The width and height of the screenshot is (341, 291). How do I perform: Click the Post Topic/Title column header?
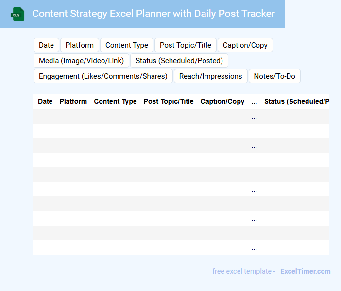pos(169,101)
